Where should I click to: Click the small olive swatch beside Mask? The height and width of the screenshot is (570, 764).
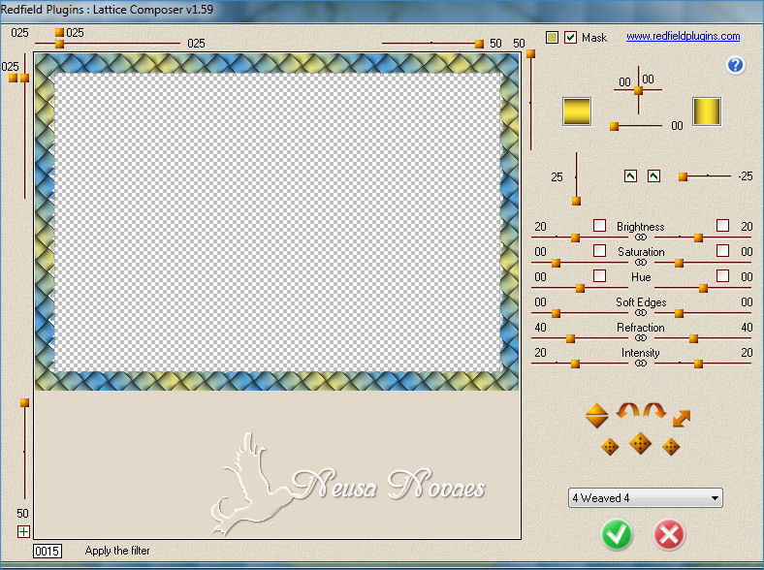(552, 37)
